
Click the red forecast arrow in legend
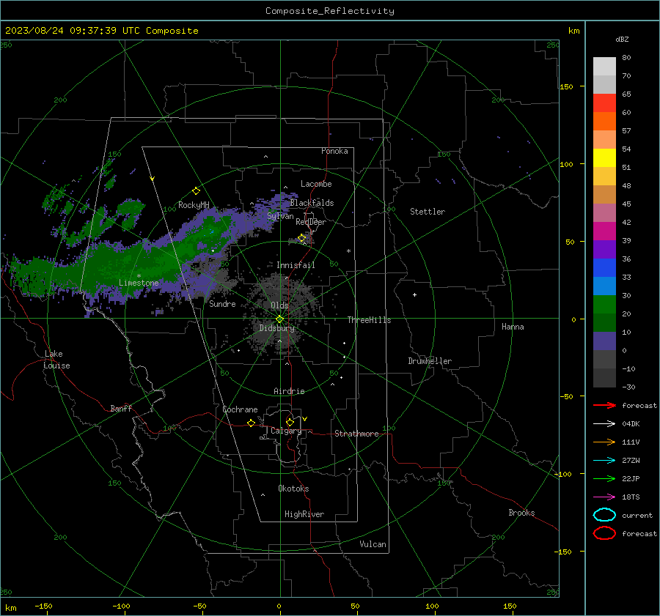coord(604,405)
